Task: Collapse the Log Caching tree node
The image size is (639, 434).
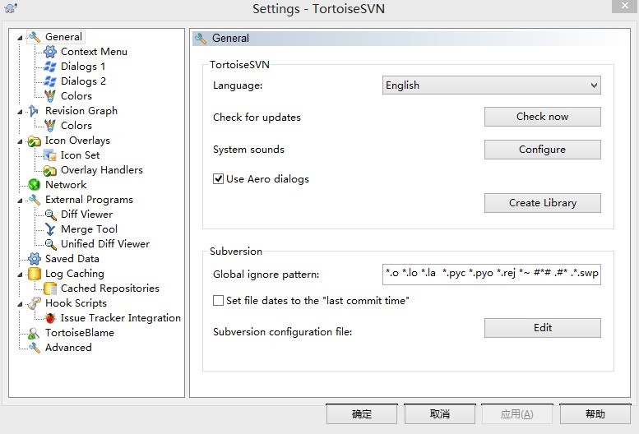Action: [20, 275]
